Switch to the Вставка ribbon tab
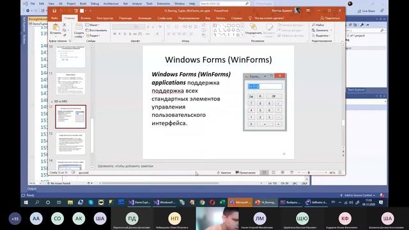The width and height of the screenshot is (409, 230). click(x=86, y=19)
